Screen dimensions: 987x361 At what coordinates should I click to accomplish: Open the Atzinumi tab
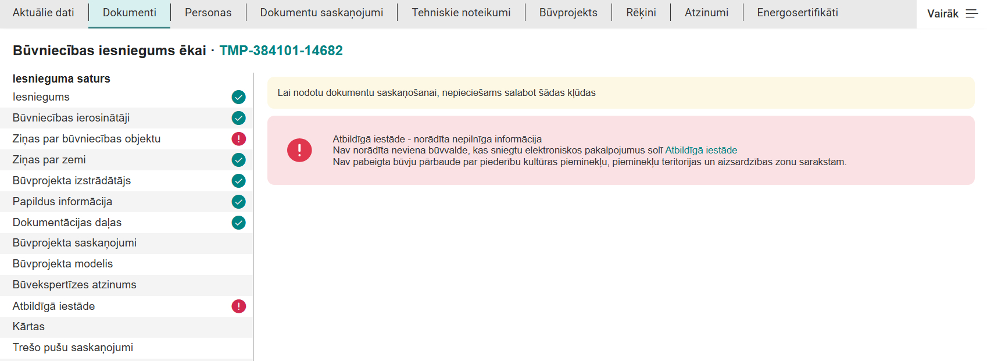[x=706, y=13]
